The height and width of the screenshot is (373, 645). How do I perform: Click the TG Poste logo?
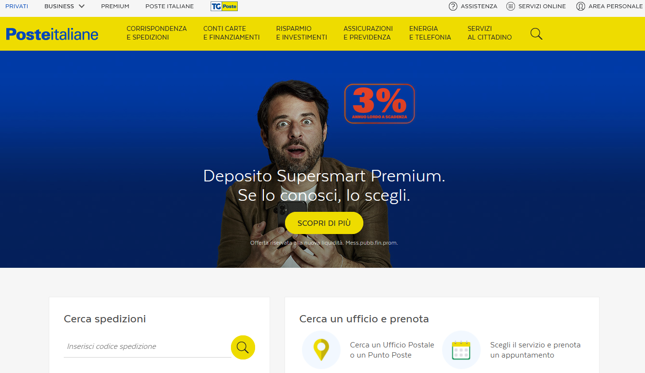pos(224,6)
